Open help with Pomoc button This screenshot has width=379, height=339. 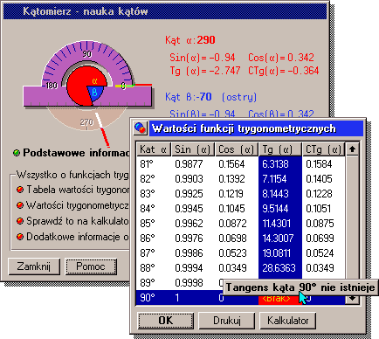[91, 266]
